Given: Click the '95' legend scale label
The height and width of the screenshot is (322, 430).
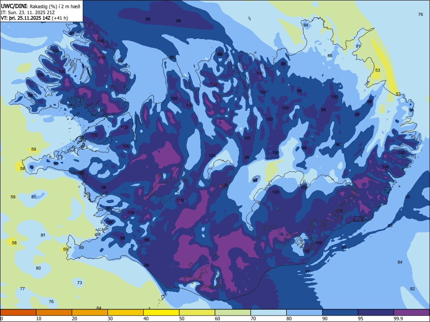Looking at the screenshot, I should [x=360, y=319].
